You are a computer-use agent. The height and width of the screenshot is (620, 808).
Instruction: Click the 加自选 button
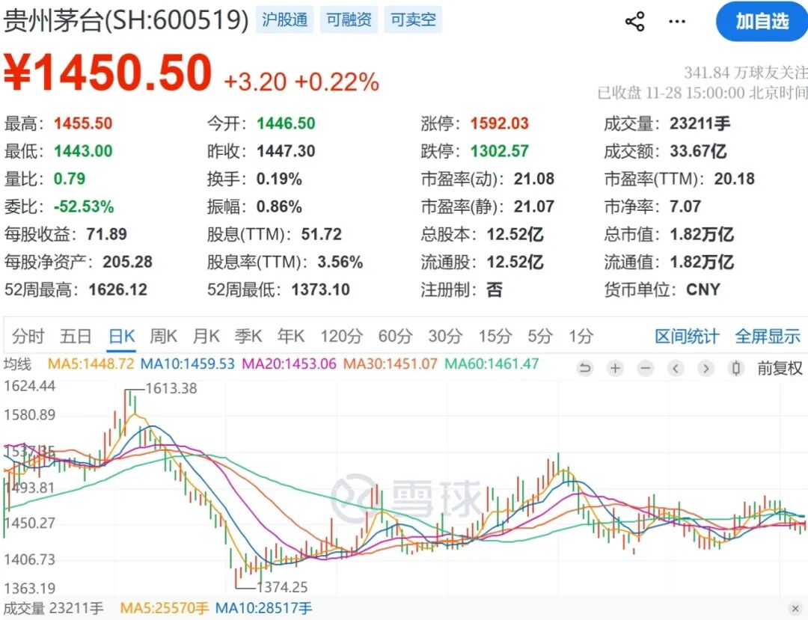(x=762, y=22)
